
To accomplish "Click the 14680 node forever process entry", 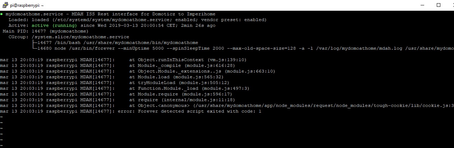I will pyautogui.click(x=243, y=48).
